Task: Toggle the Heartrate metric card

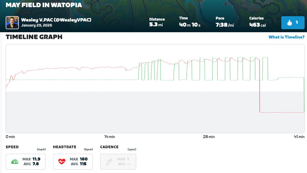Action: click(73, 161)
